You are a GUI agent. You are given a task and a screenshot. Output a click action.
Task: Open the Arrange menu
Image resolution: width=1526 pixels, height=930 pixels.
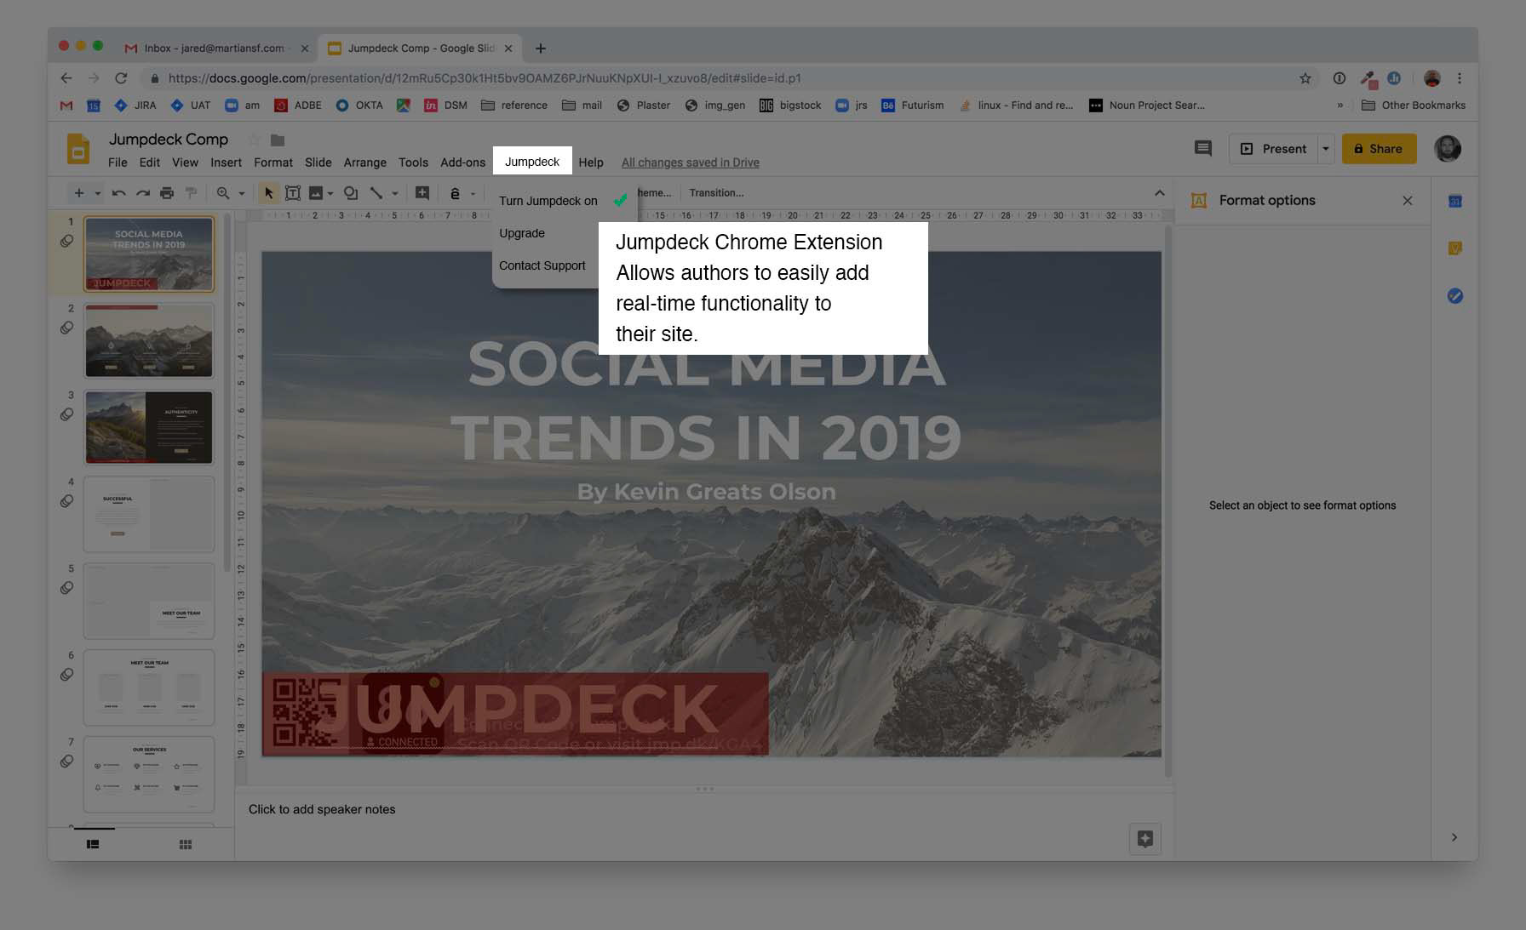(364, 163)
